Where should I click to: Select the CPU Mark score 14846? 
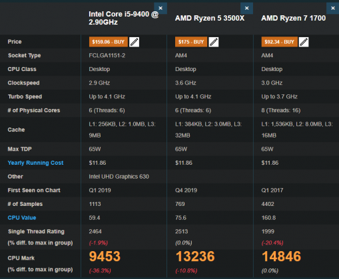(x=281, y=256)
